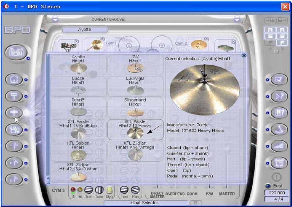Click the velocity ramp icon button
The image size is (292, 207).
coord(280,146)
